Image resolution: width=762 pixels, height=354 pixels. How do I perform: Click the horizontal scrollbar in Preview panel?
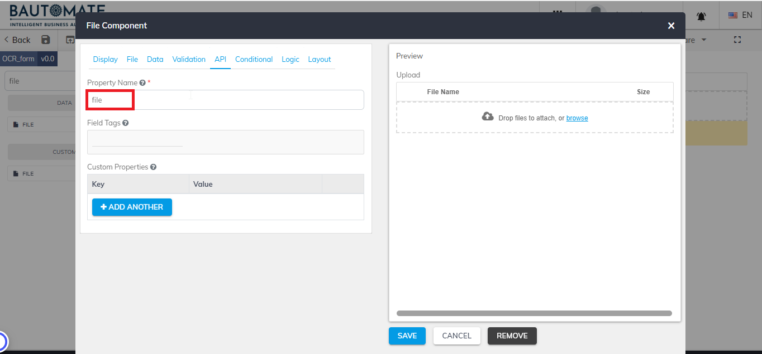tap(534, 313)
